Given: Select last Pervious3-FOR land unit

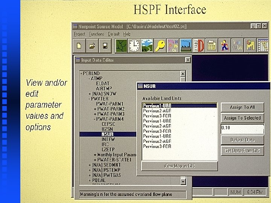Looking at the screenshot, I should pyautogui.click(x=180, y=147).
